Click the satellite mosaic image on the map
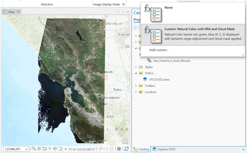This screenshot has width=247, height=153. click(72, 81)
